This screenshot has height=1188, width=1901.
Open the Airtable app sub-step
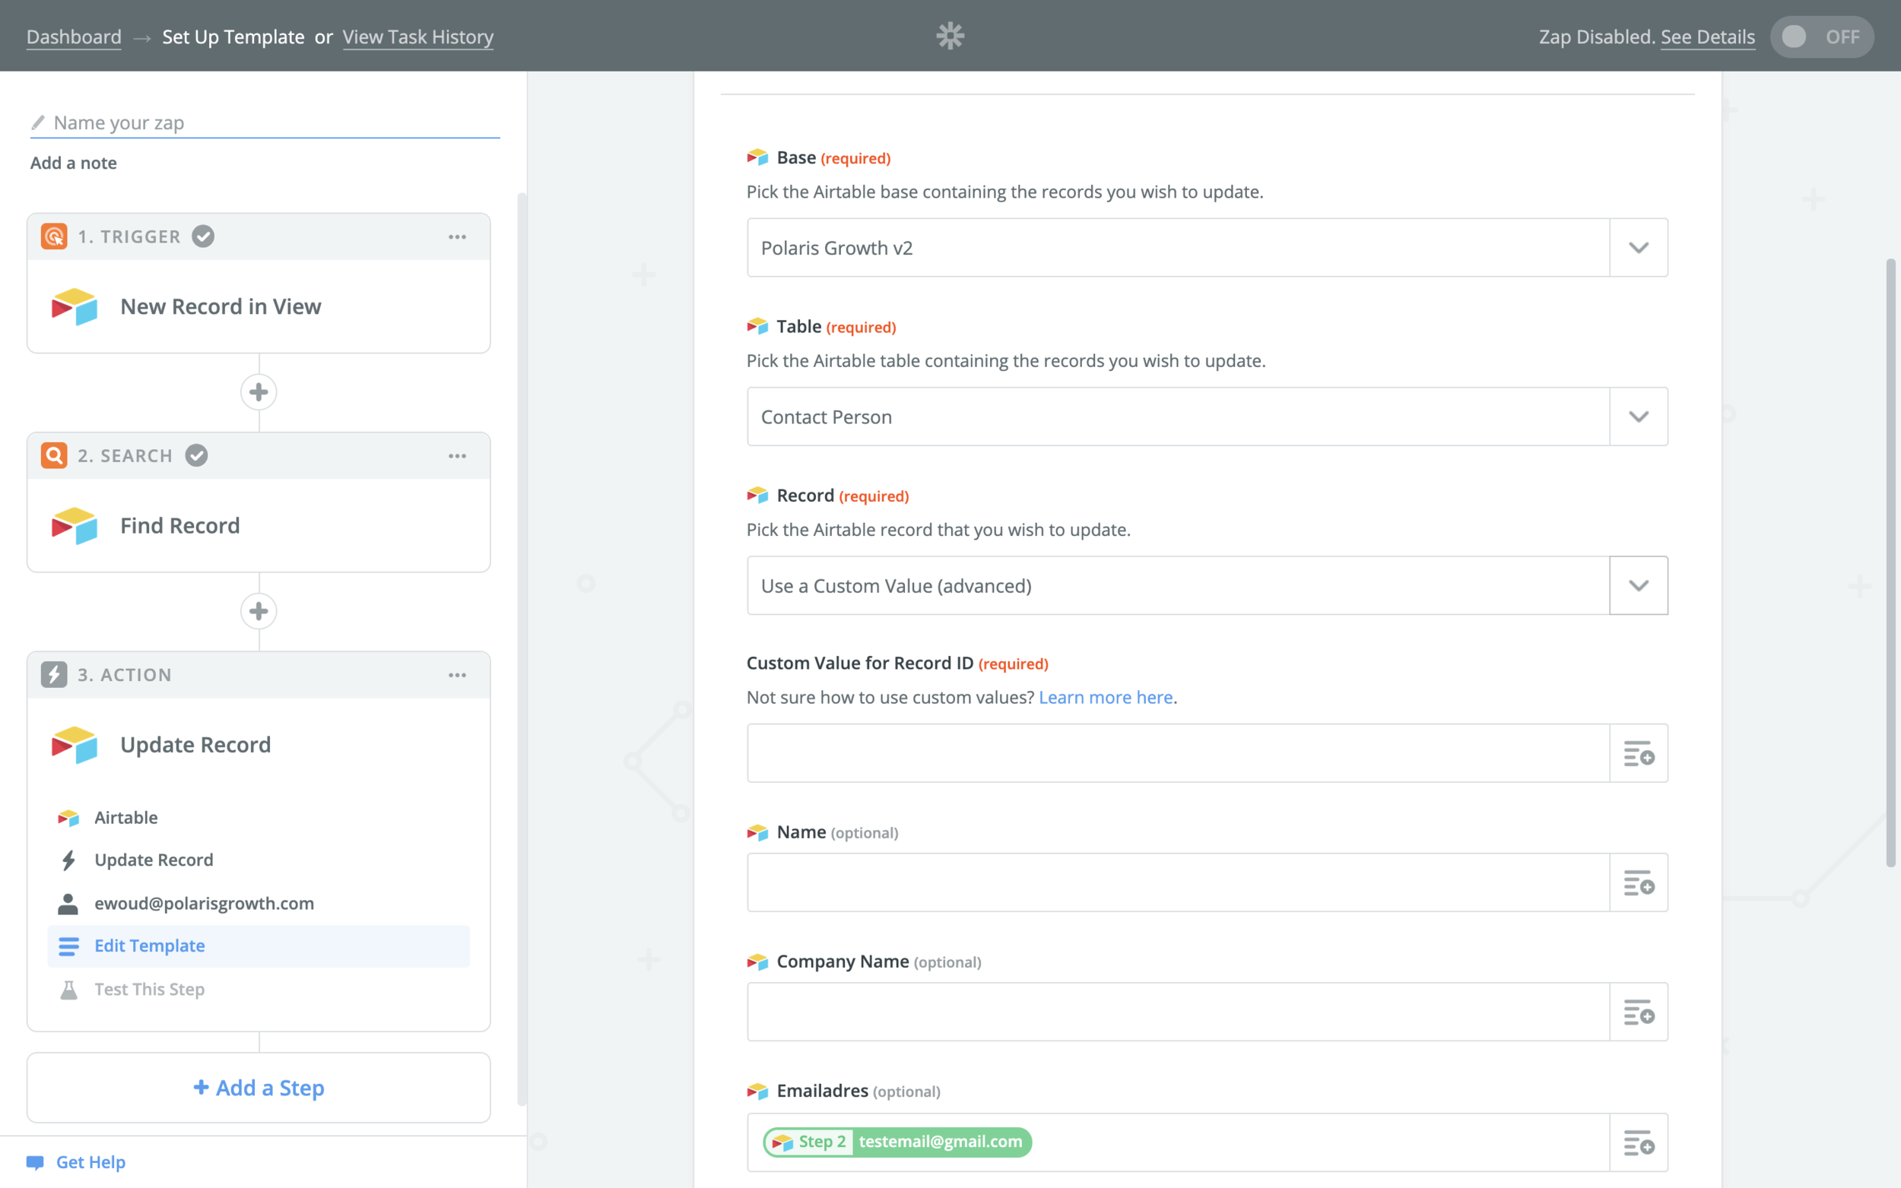(259, 817)
